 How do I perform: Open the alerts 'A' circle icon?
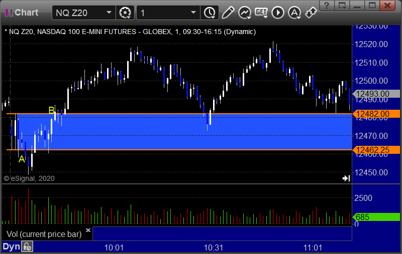coord(294,13)
